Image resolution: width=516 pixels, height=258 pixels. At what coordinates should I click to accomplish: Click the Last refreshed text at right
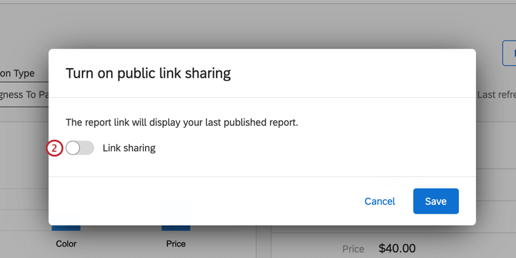(496, 95)
